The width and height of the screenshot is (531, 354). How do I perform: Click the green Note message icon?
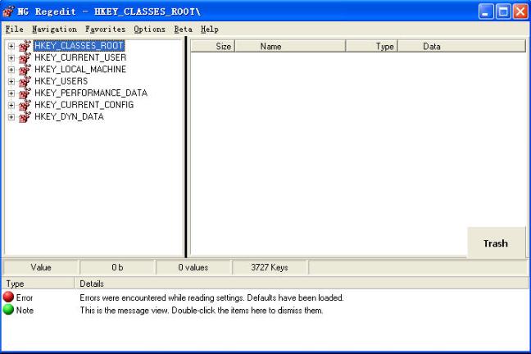(x=8, y=310)
